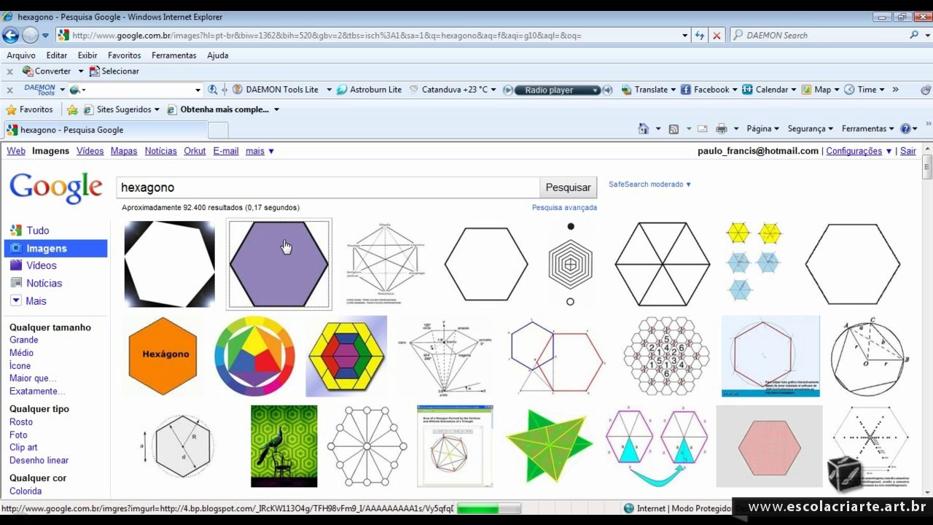This screenshot has width=933, height=525.
Task: Click the Refresh icon beside address bar
Action: tap(700, 35)
